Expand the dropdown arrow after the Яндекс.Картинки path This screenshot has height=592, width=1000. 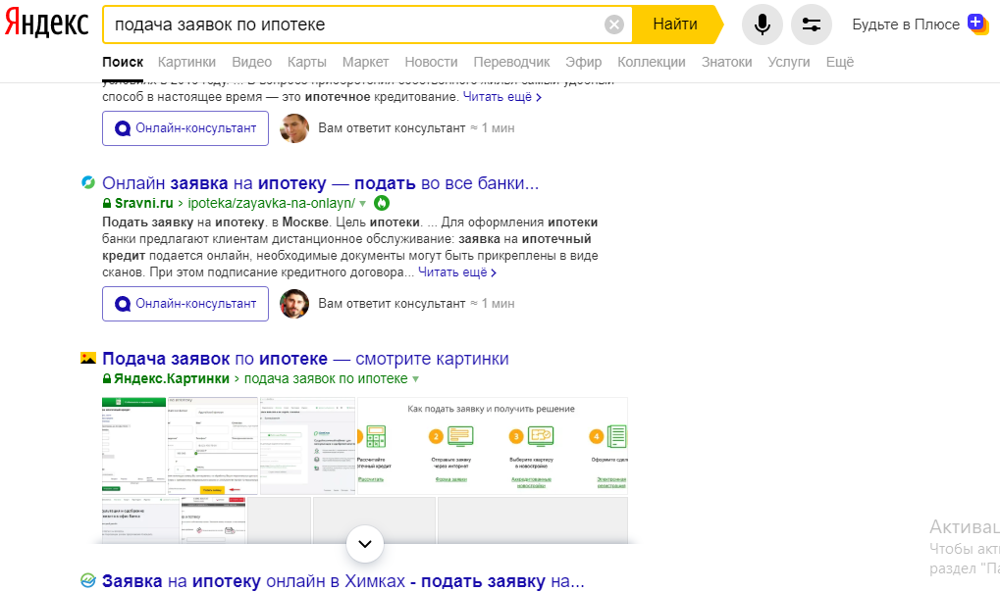(x=416, y=379)
